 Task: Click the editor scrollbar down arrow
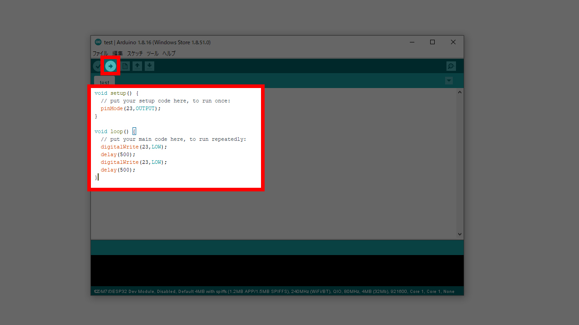(460, 234)
